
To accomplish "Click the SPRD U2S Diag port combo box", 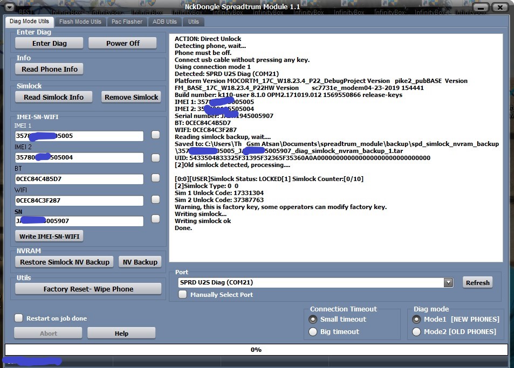I will coord(316,282).
